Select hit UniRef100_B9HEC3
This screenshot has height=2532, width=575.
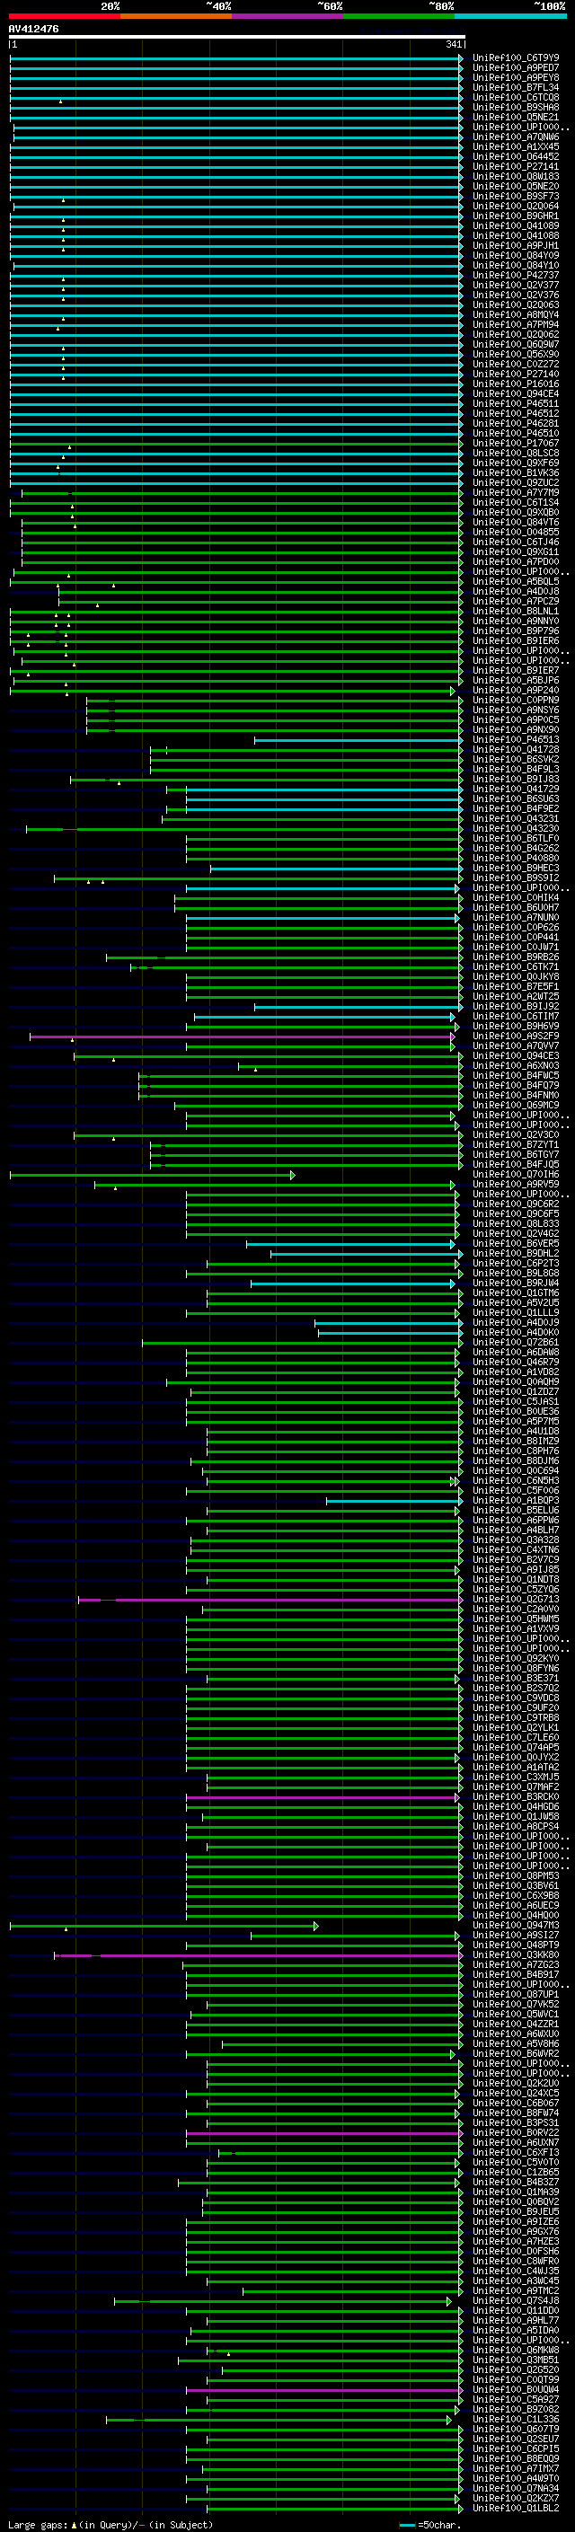[x=516, y=868]
